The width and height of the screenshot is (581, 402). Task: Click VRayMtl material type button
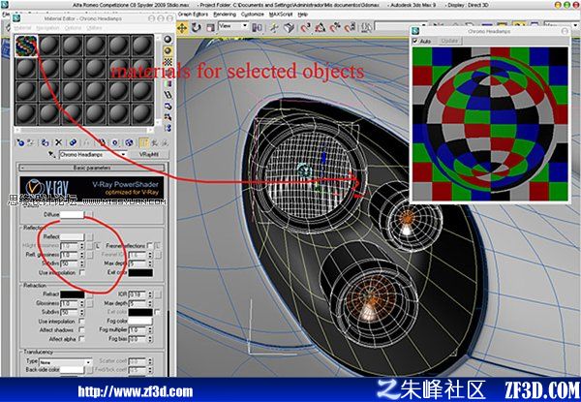[x=148, y=154]
